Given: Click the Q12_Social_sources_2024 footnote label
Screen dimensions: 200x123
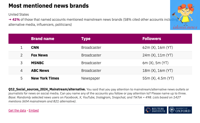Looking at the screenshot, I should (x=47, y=89).
